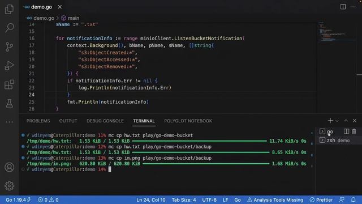Change indentation via Tab Size: 4
This screenshot has width=362, height=204.
(x=184, y=200)
